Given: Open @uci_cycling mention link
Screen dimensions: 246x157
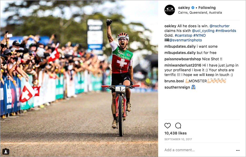Looking at the screenshot, I should tap(203, 31).
